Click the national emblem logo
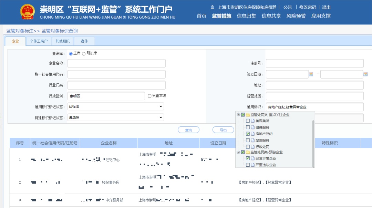The image size is (372, 208). click(28, 12)
